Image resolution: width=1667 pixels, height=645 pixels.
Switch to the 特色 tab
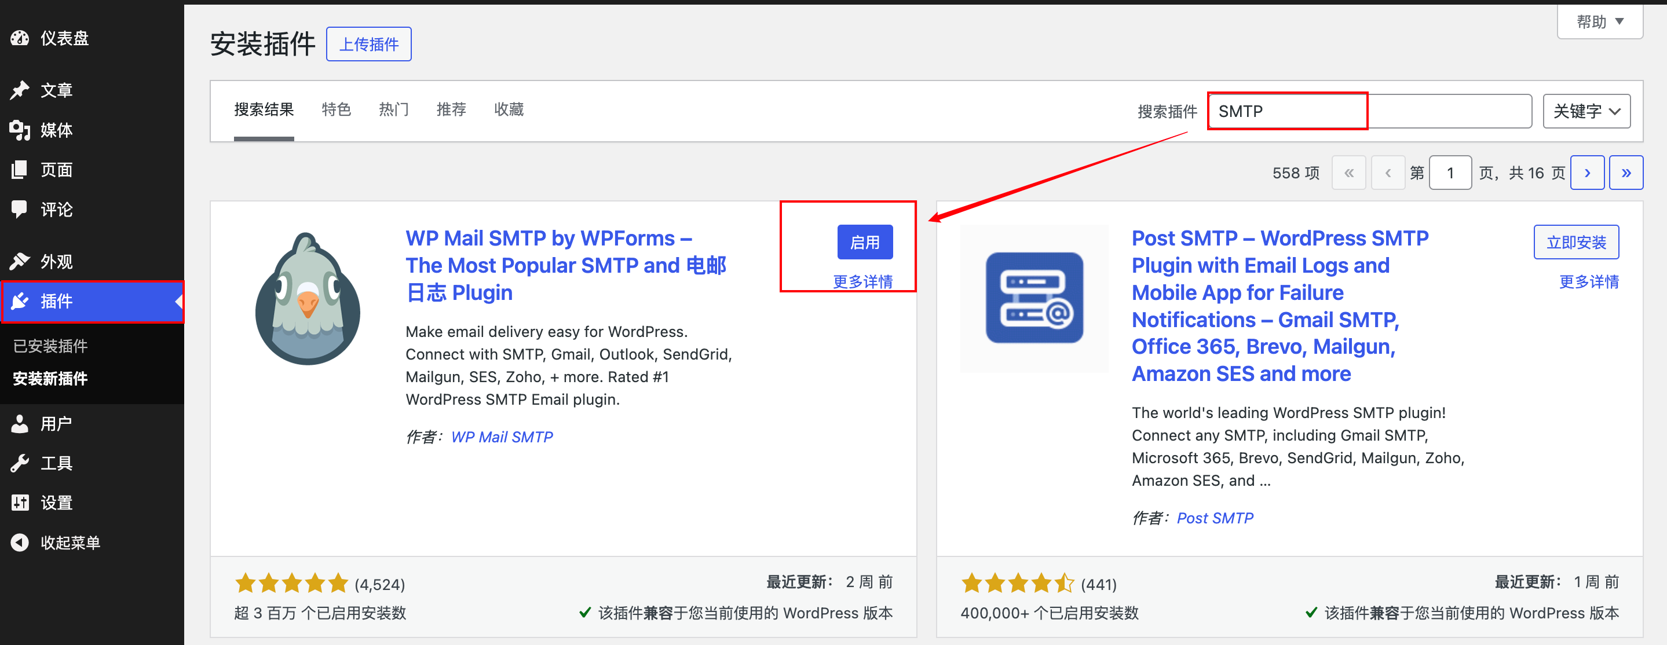coord(337,109)
